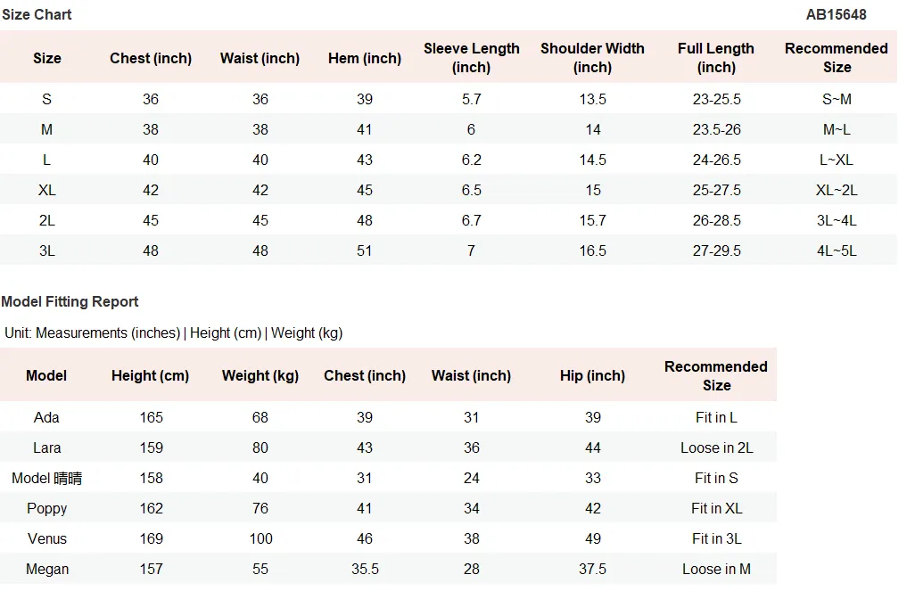Click the 23-25.5 full length value
915x591 pixels.
point(717,99)
